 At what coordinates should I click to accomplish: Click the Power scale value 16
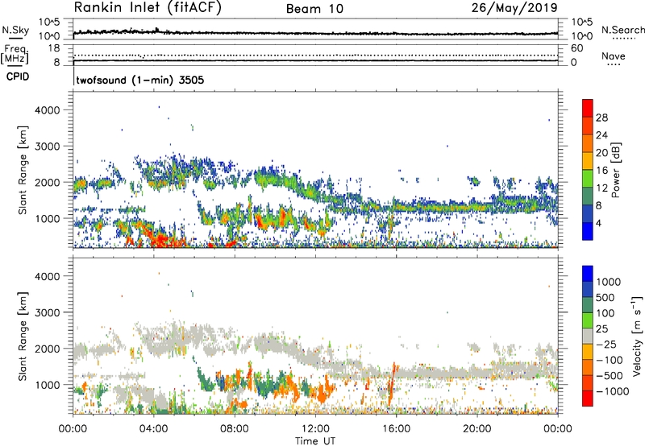[601, 171]
